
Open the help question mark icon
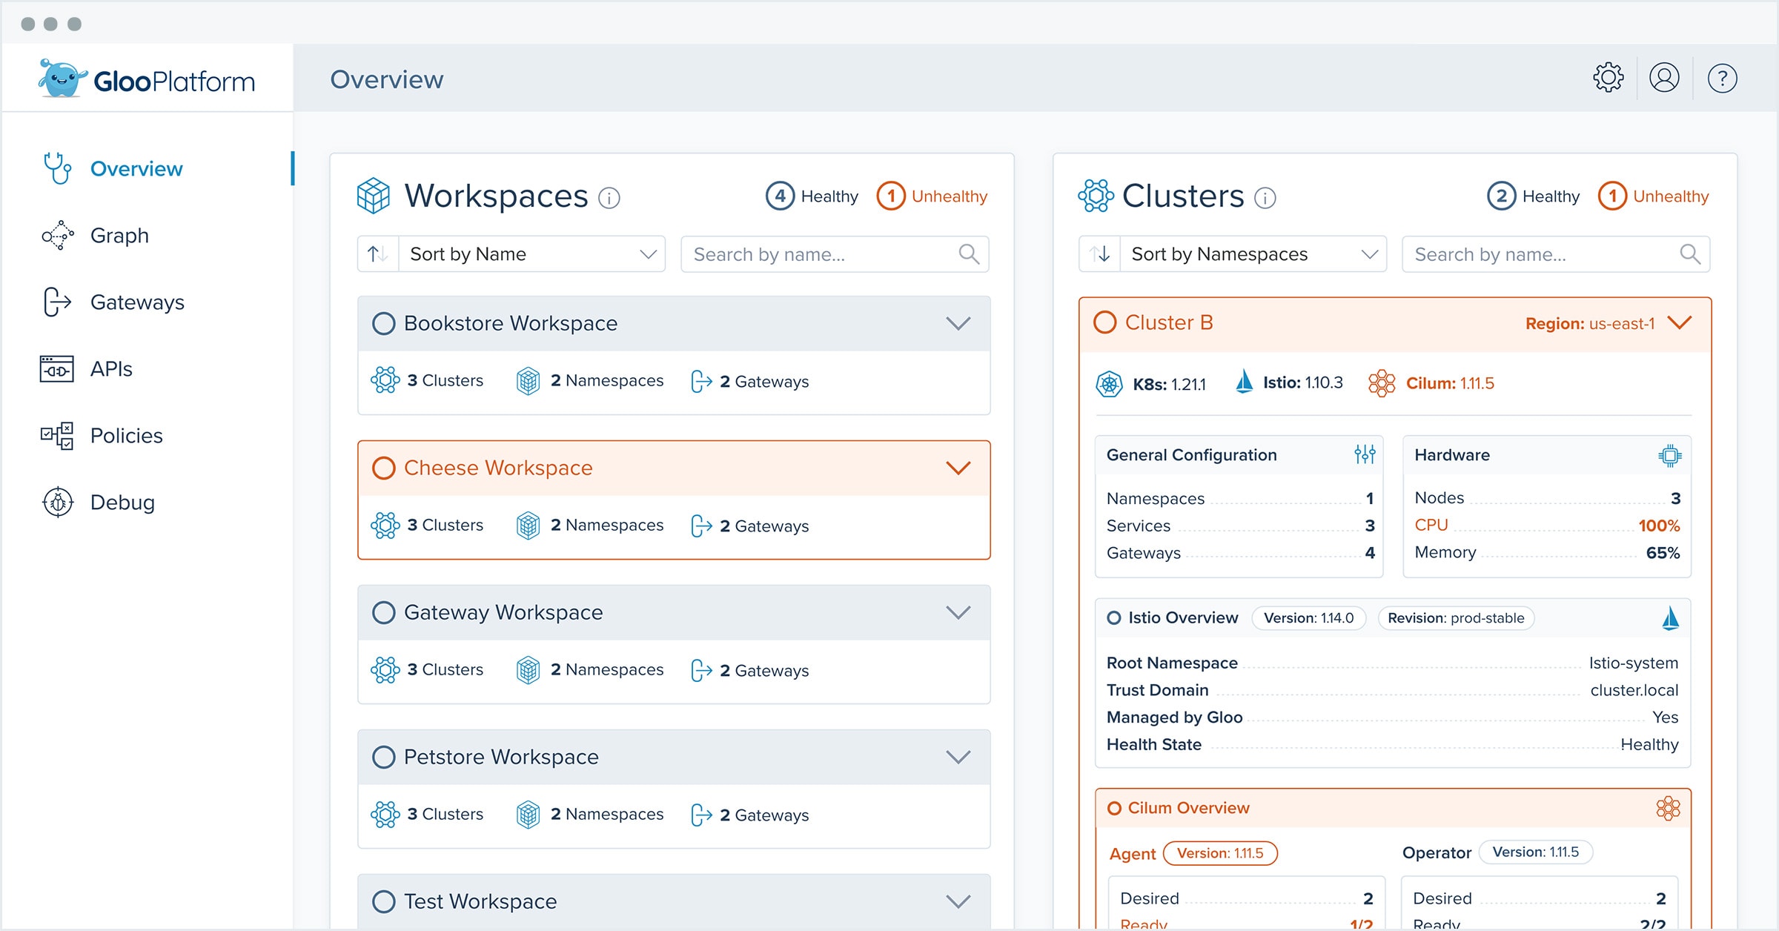pyautogui.click(x=1722, y=79)
